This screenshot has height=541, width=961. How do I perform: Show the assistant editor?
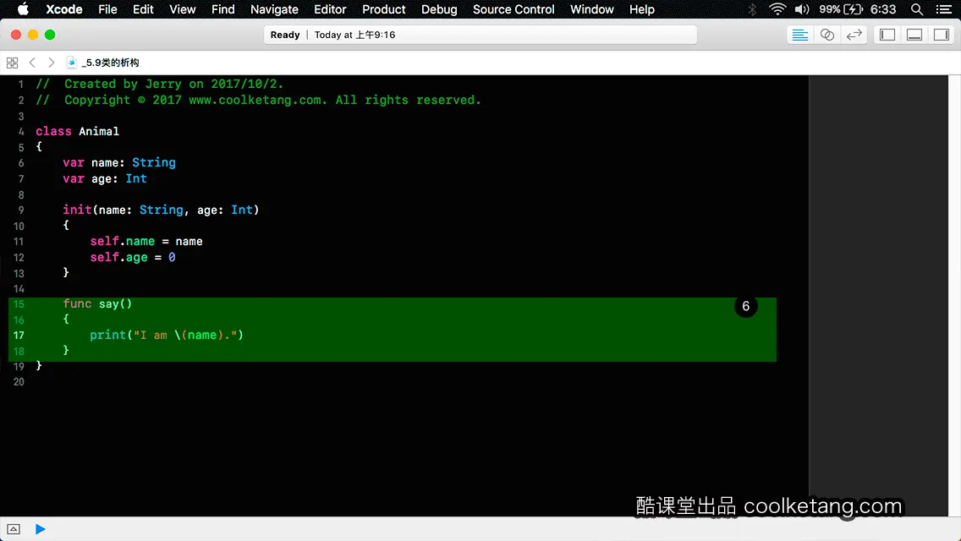(826, 35)
